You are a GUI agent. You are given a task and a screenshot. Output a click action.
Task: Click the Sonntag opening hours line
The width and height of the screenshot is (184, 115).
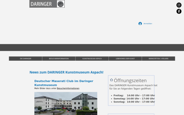[x=134, y=102]
